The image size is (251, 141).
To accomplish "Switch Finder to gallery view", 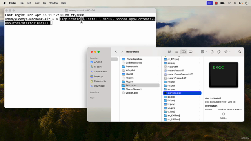I will 191,52.
